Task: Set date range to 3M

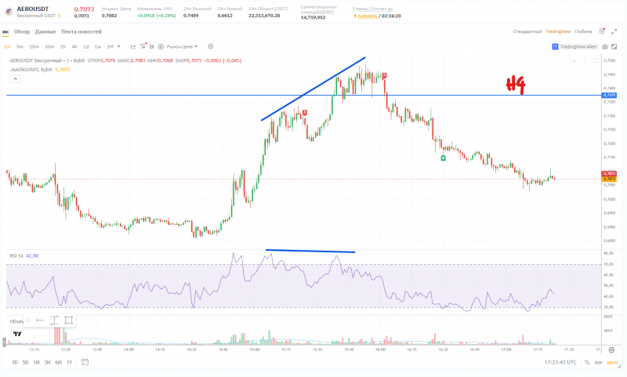Action: click(x=47, y=362)
